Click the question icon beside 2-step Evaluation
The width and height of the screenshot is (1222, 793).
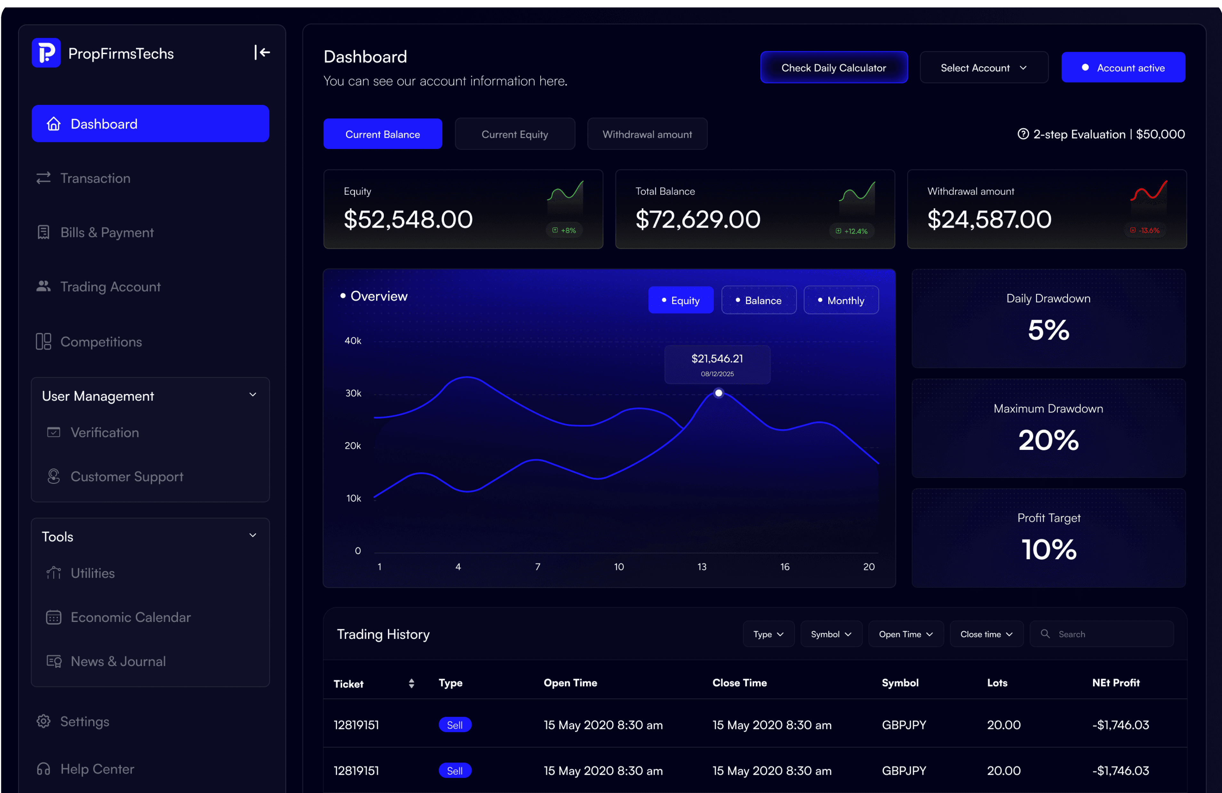(x=1023, y=134)
